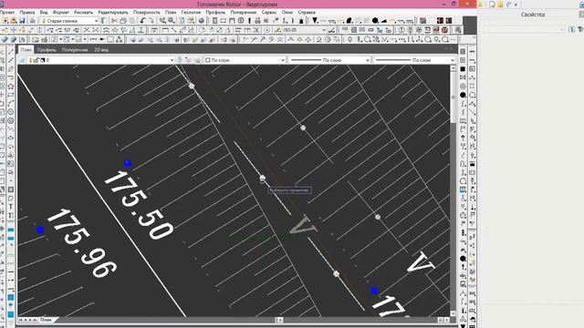Switch to the 3D вид tab
The width and height of the screenshot is (584, 328).
point(101,49)
